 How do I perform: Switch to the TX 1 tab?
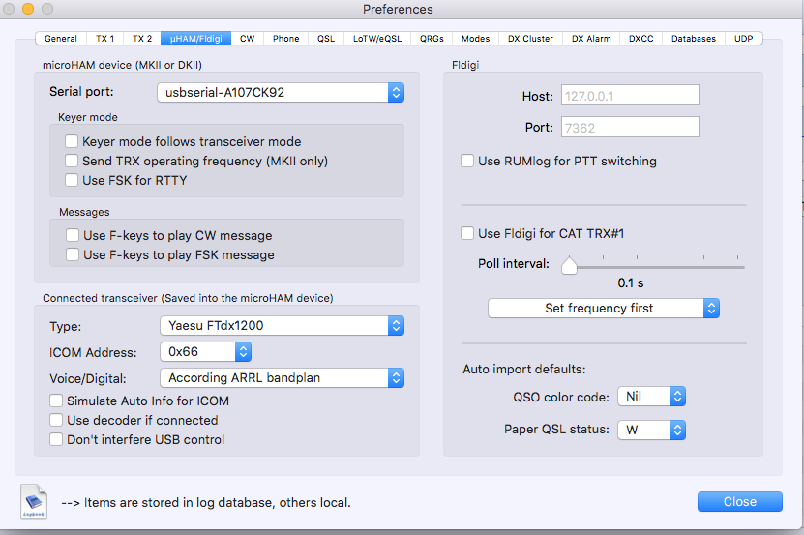click(105, 39)
